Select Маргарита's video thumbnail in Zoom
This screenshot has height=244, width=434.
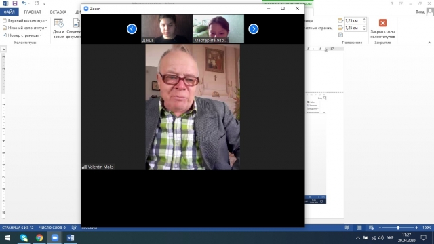tap(218, 28)
